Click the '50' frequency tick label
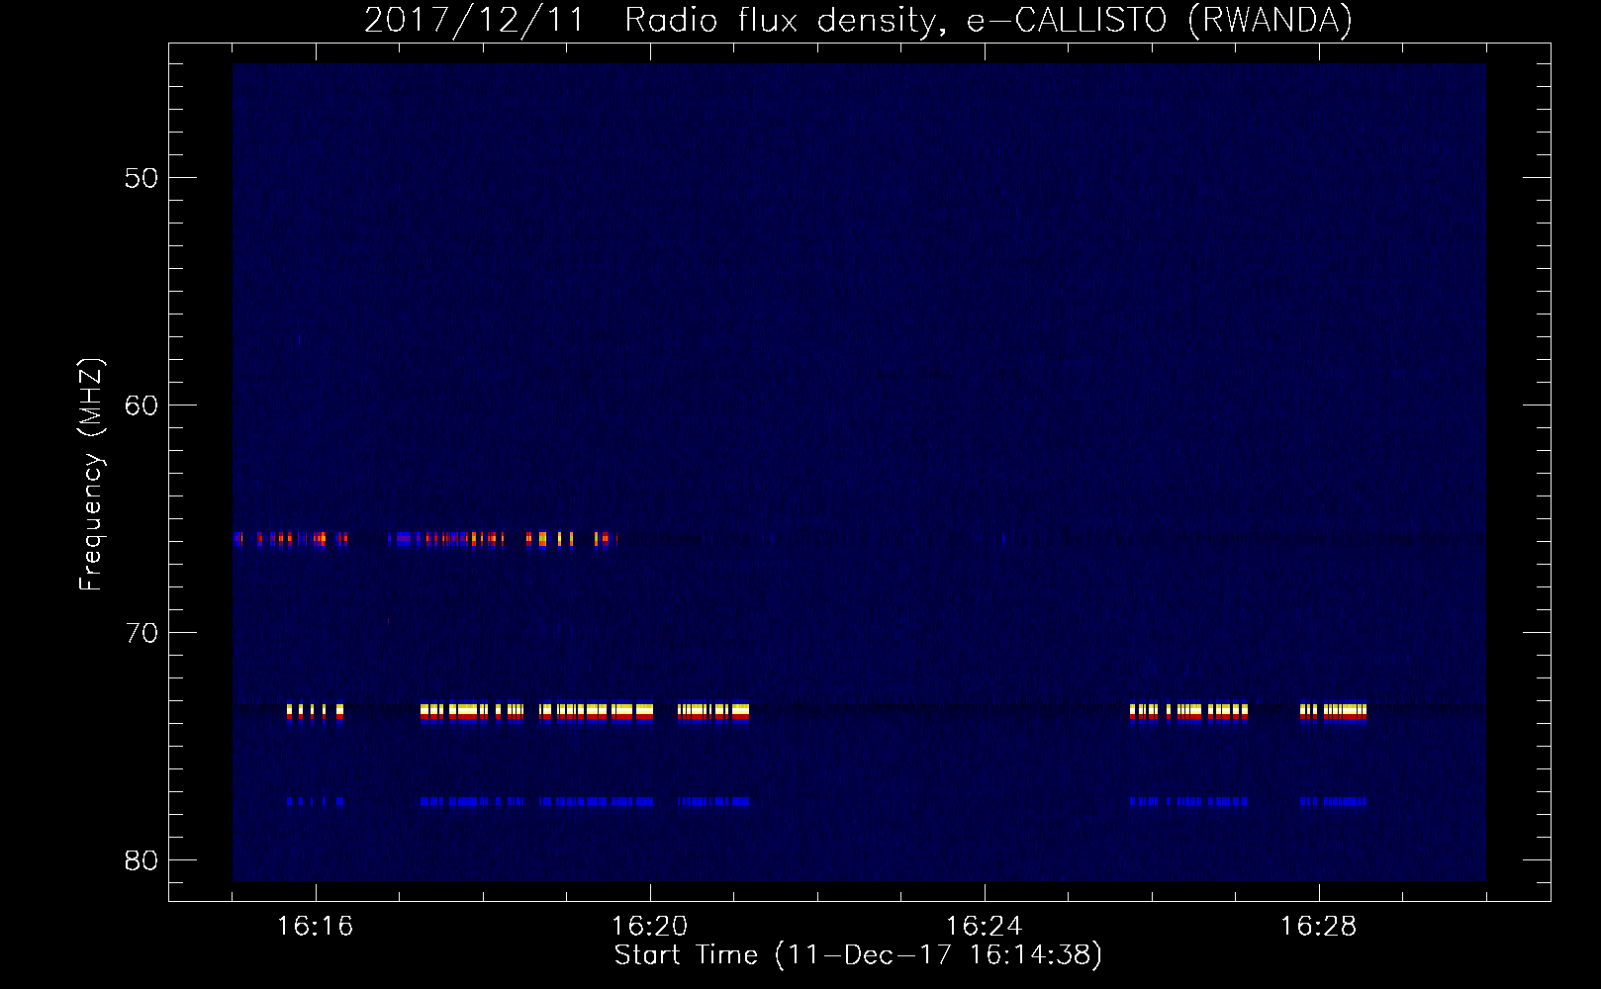The width and height of the screenshot is (1601, 989). point(141,178)
